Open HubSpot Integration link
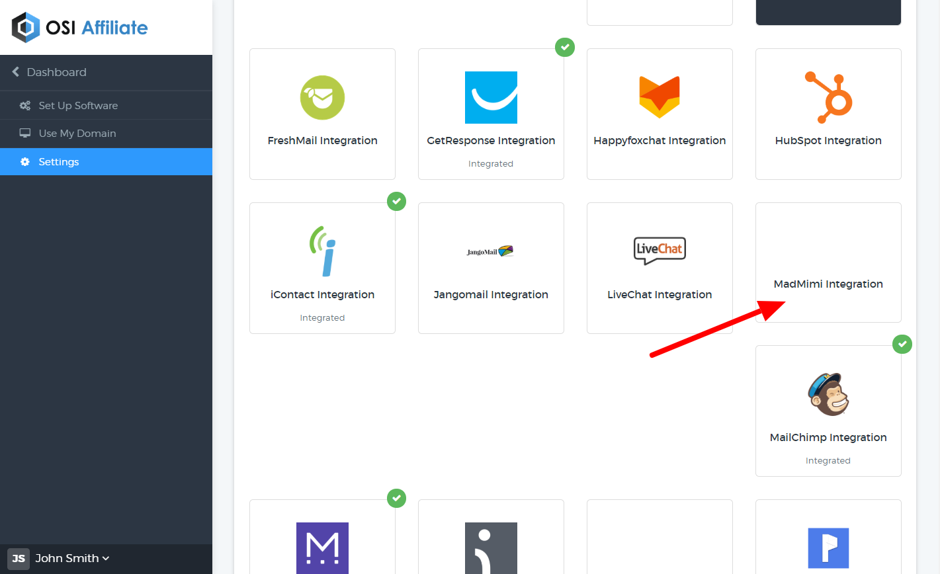The width and height of the screenshot is (940, 574). [x=828, y=141]
